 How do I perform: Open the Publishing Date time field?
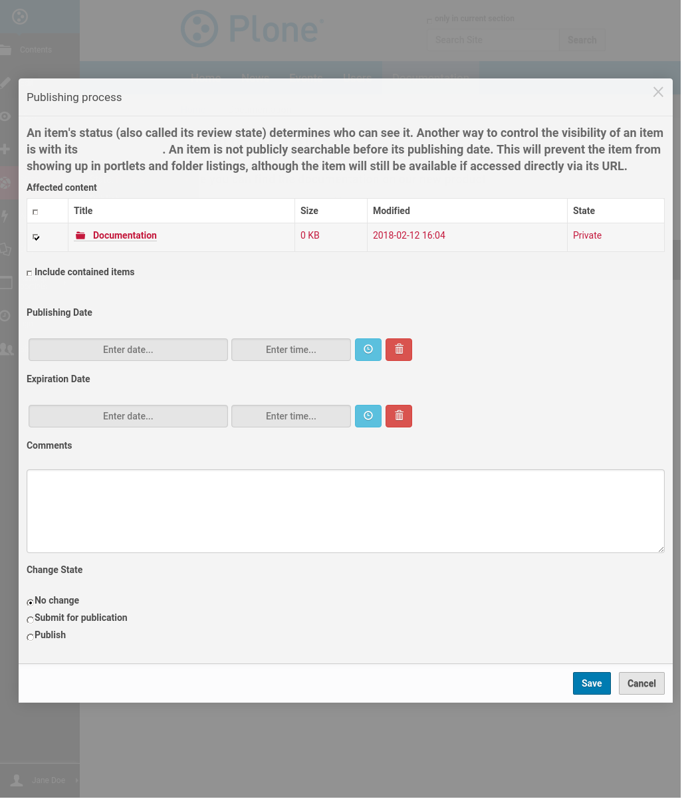coord(290,350)
